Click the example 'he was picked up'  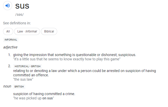coord(34,98)
